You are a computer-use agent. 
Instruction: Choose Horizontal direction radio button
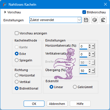(17, 75)
